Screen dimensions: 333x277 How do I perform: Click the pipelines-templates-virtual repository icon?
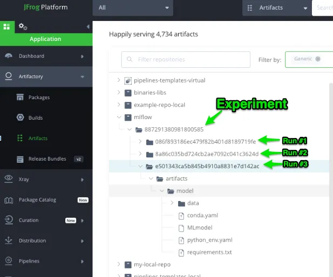point(128,81)
